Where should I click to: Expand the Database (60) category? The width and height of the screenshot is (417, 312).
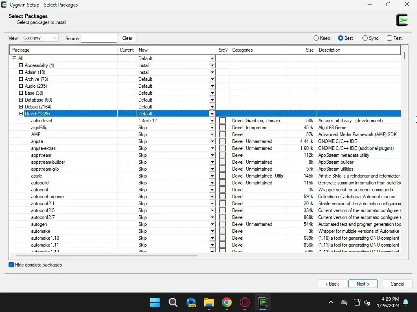tap(21, 100)
